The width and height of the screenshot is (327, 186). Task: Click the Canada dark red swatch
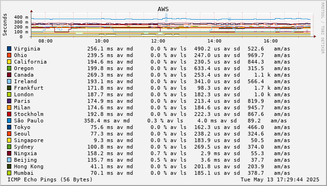tap(9, 75)
